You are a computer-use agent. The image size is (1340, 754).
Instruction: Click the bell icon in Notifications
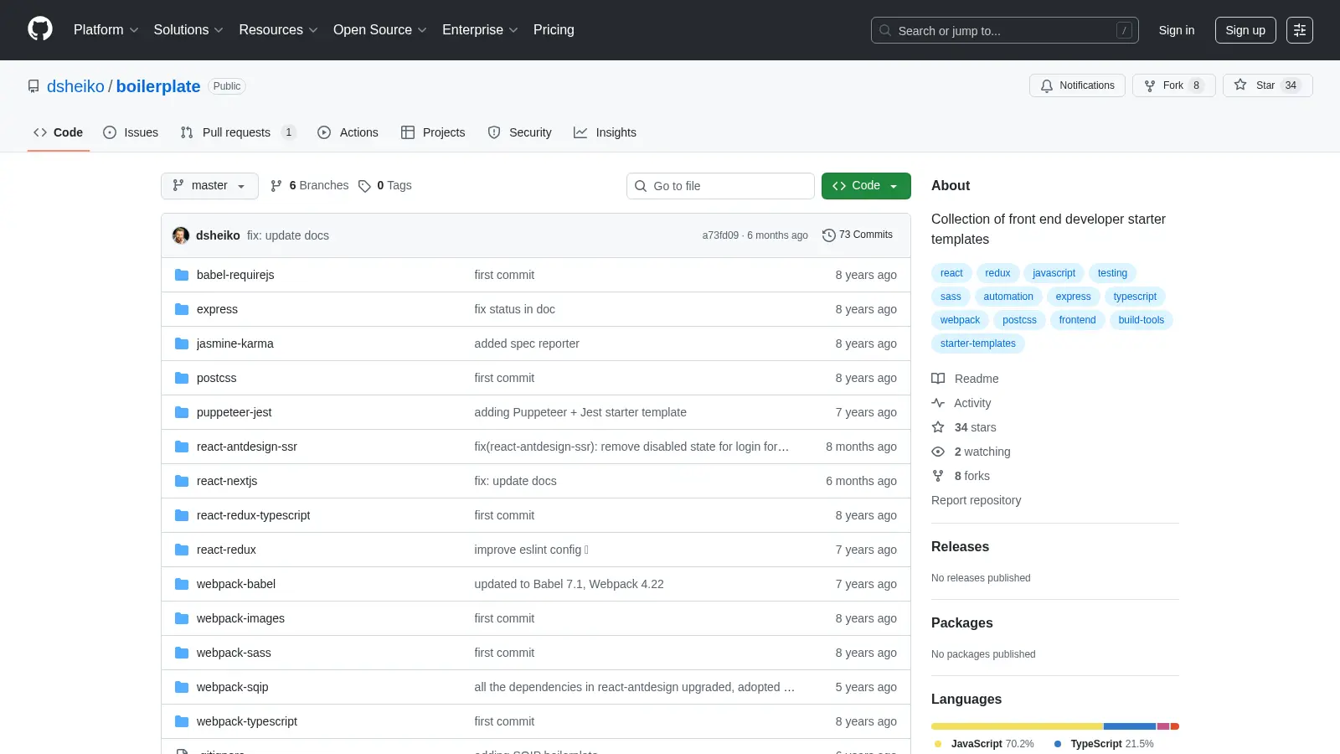(x=1047, y=85)
